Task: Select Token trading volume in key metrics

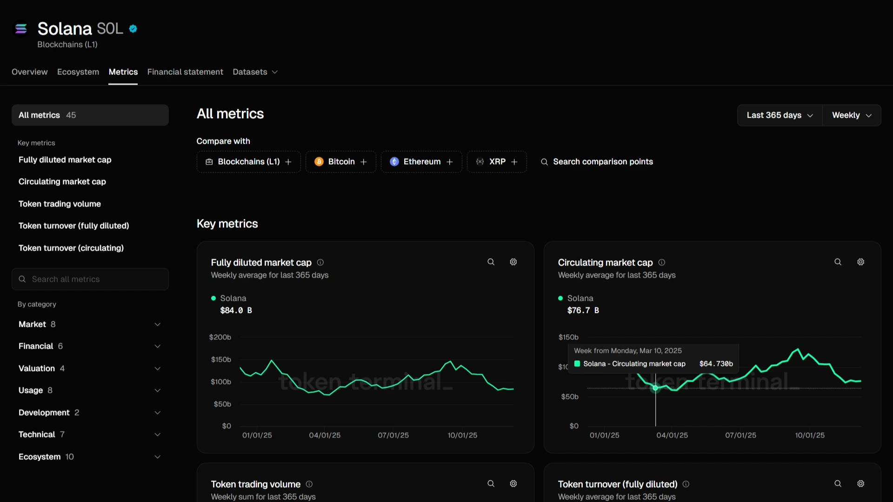Action: pos(60,204)
